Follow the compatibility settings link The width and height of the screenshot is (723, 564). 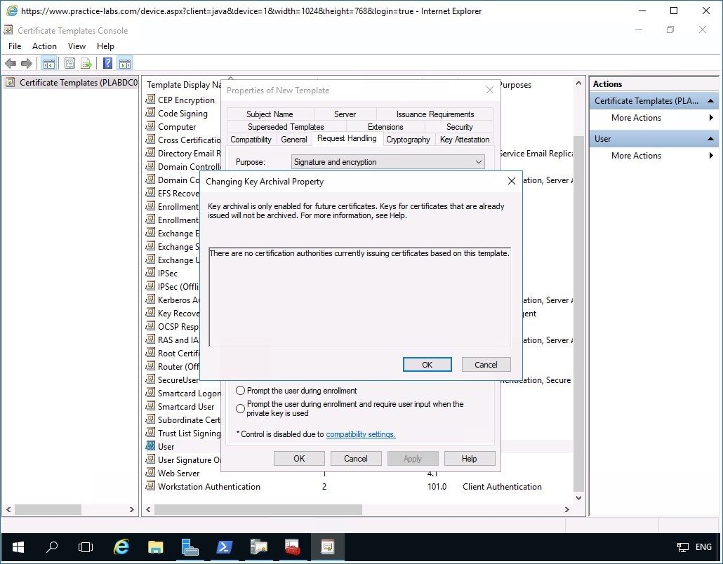[x=361, y=434]
